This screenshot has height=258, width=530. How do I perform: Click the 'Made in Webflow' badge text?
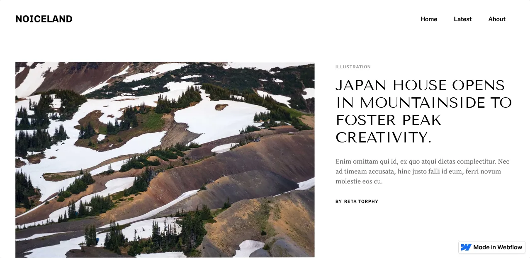(x=498, y=247)
